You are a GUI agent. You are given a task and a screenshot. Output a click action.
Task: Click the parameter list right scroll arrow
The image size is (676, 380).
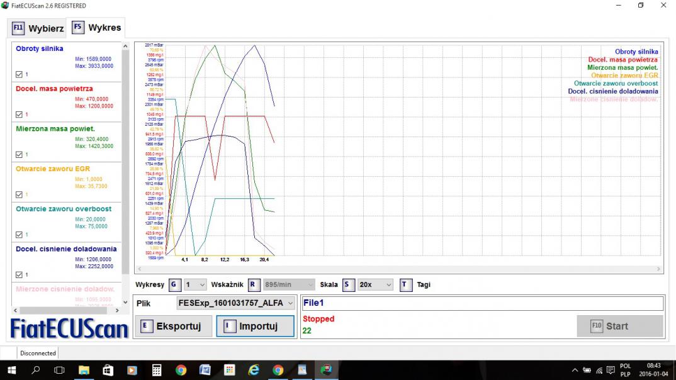(117, 310)
